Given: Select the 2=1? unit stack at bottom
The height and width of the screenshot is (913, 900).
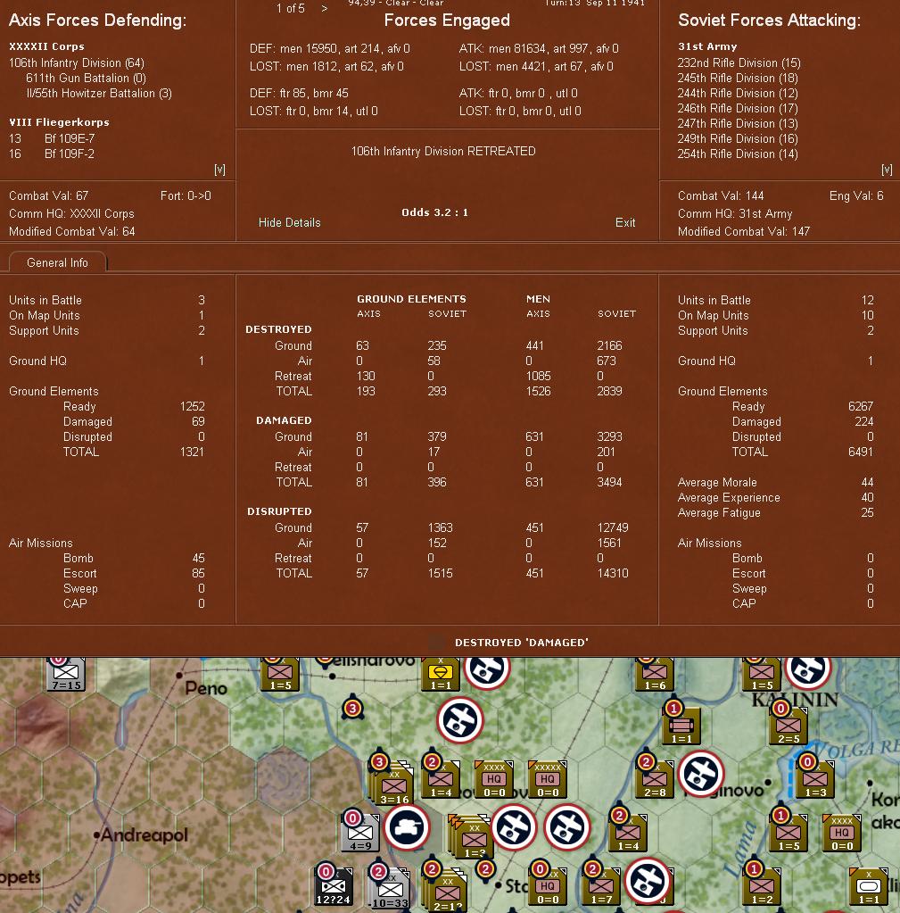Looking at the screenshot, I should coord(445,890).
